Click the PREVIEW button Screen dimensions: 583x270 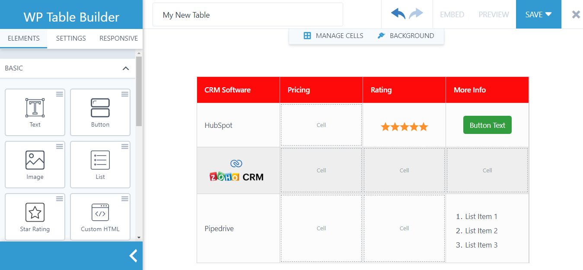(494, 15)
